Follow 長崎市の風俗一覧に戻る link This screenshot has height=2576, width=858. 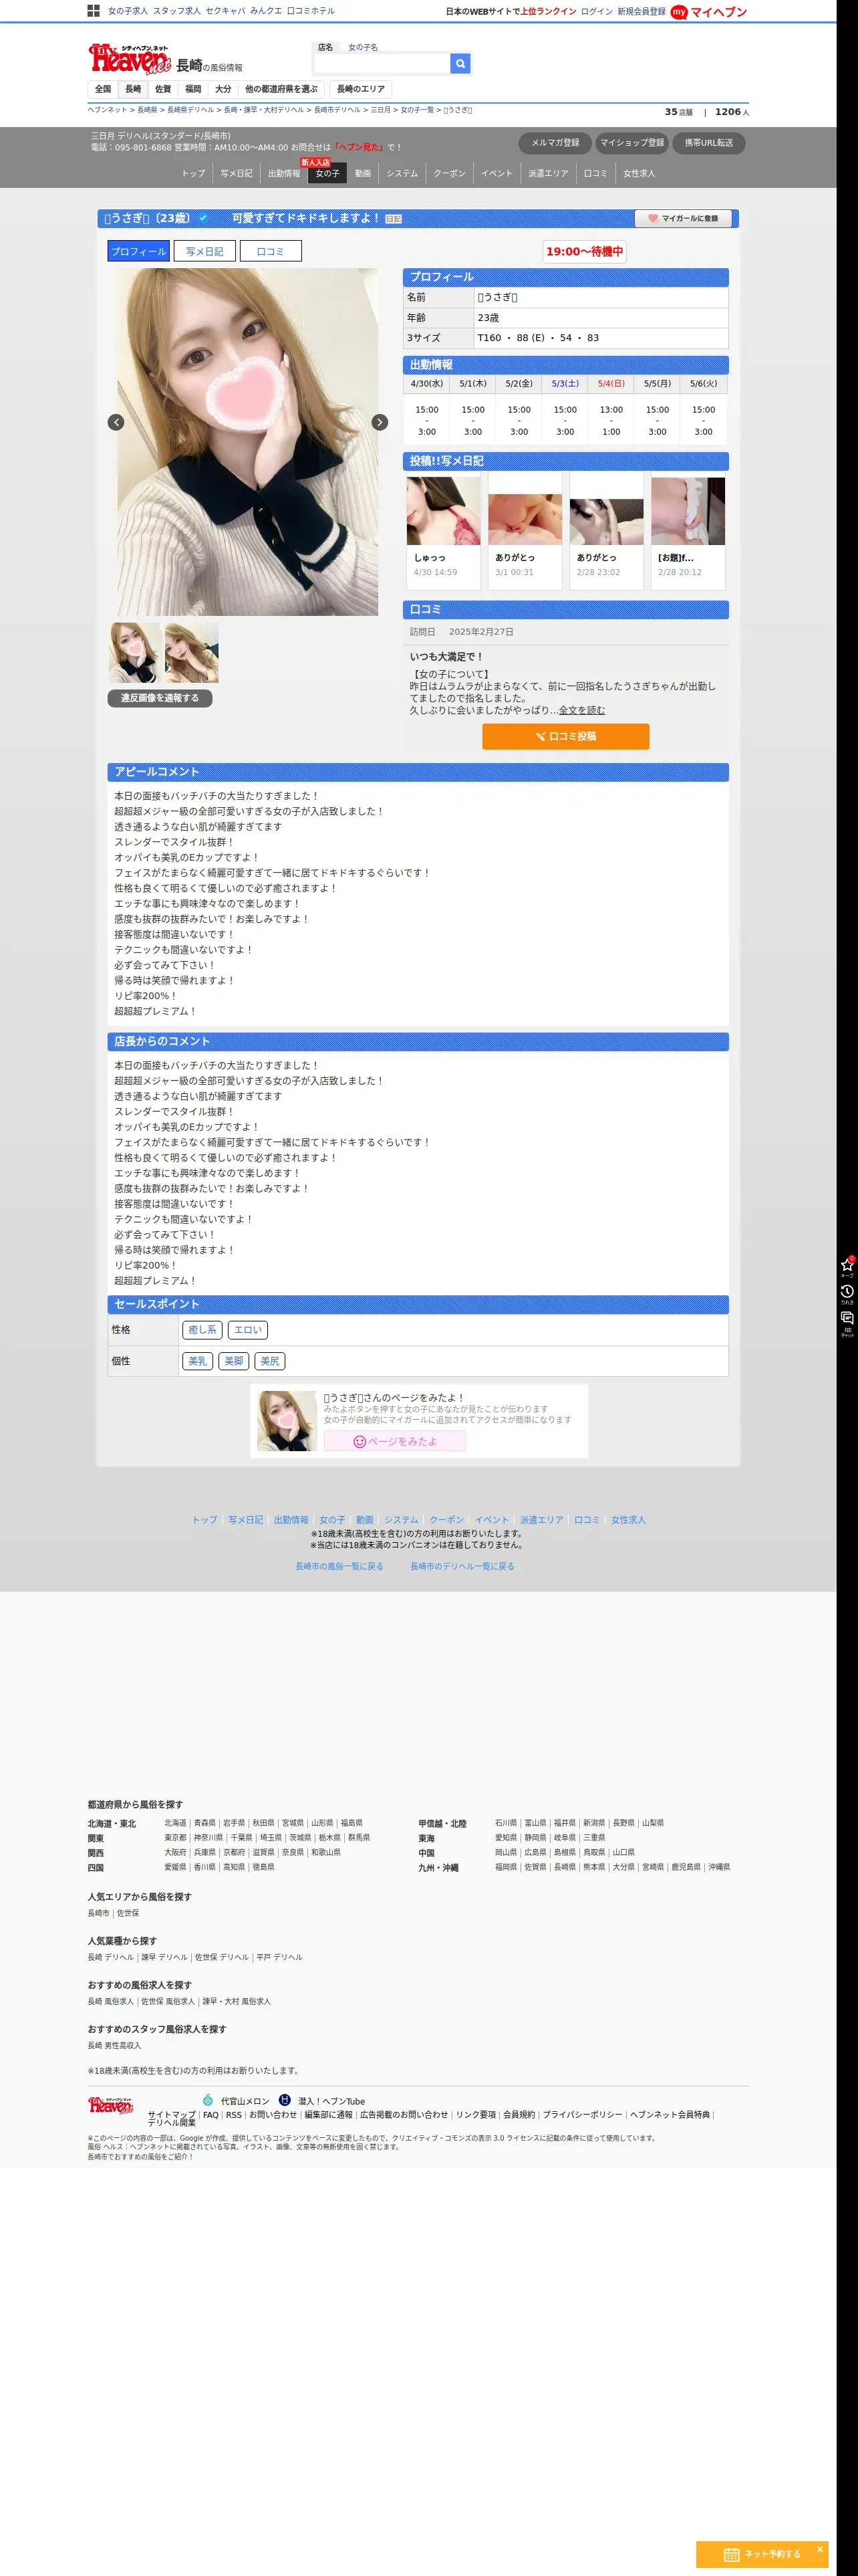[339, 1566]
